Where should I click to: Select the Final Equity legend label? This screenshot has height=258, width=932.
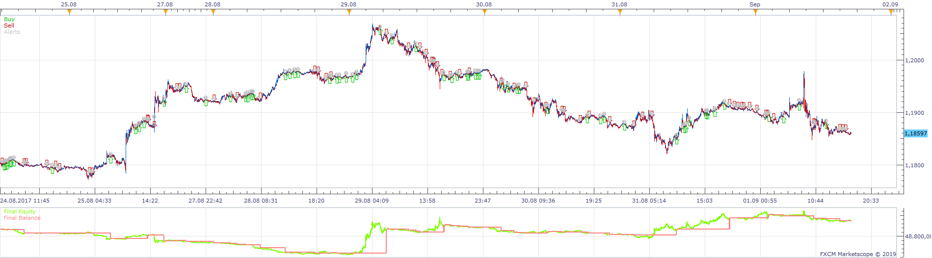[20, 211]
